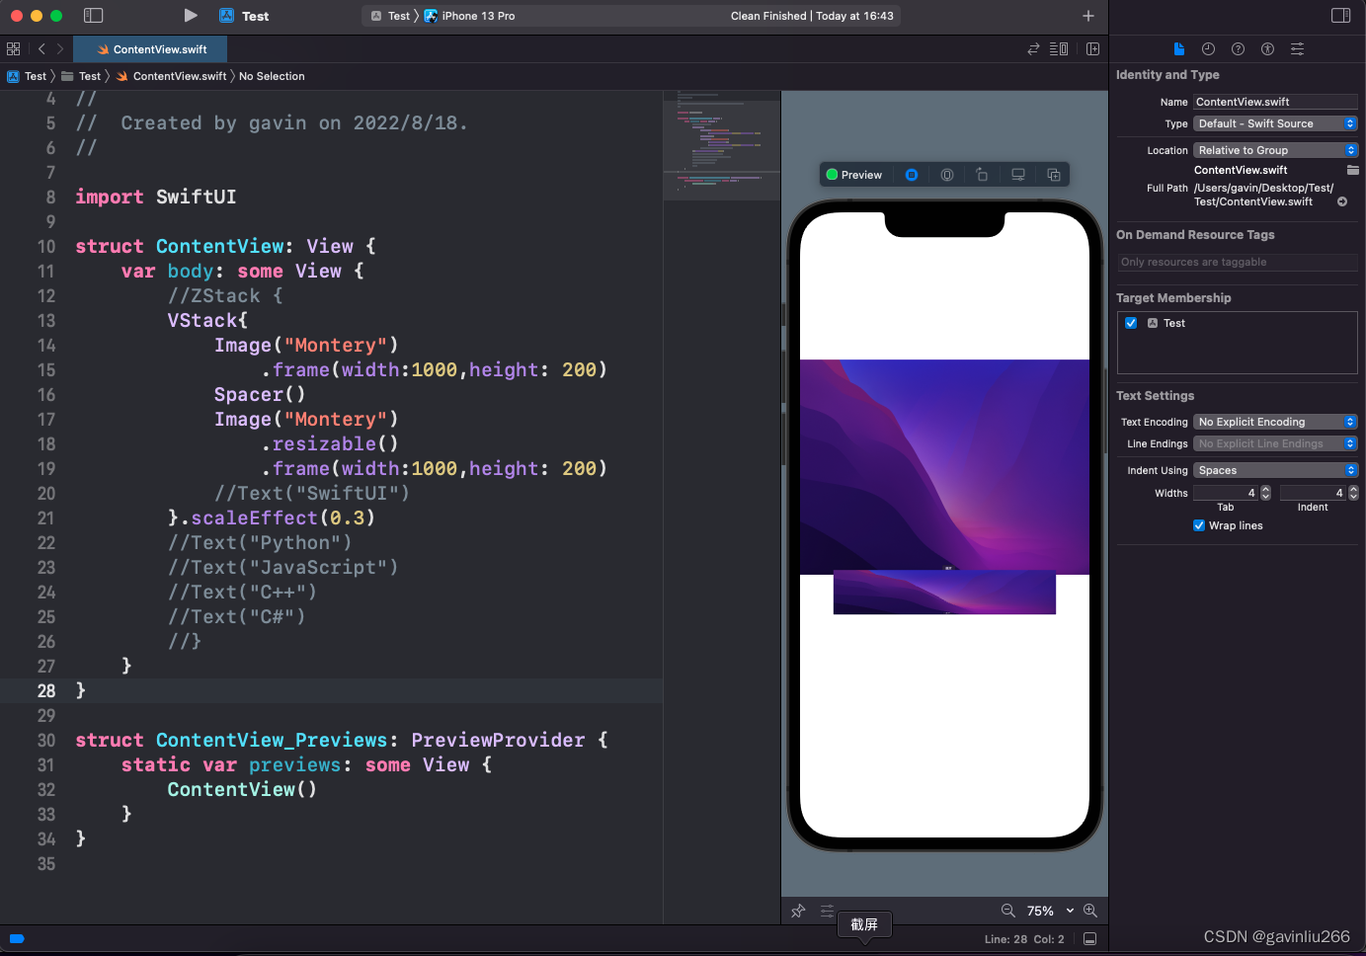
Task: Choose file location folder icon
Action: pos(1352,170)
